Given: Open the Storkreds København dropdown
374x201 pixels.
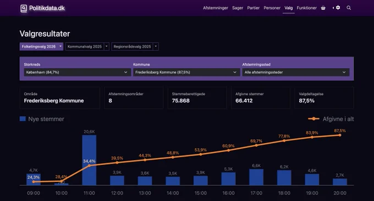Looking at the screenshot, I should tap(78, 72).
